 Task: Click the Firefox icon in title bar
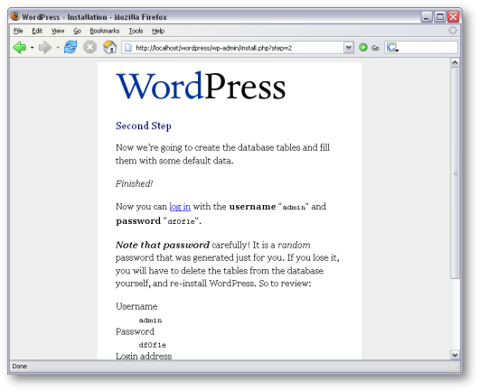[x=15, y=16]
